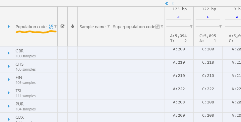Image resolution: width=241 pixels, height=122 pixels.
Task: Open the Superpopulation code filter
Action: [162, 27]
